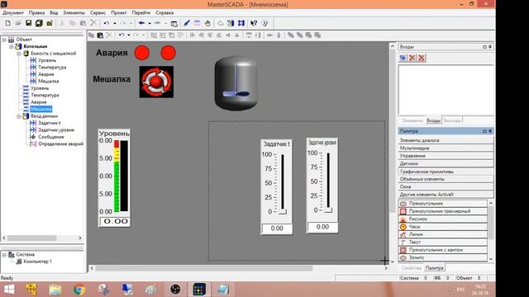Click the Save all toolbar icon
Screen dimensions: 529x297
(39, 23)
